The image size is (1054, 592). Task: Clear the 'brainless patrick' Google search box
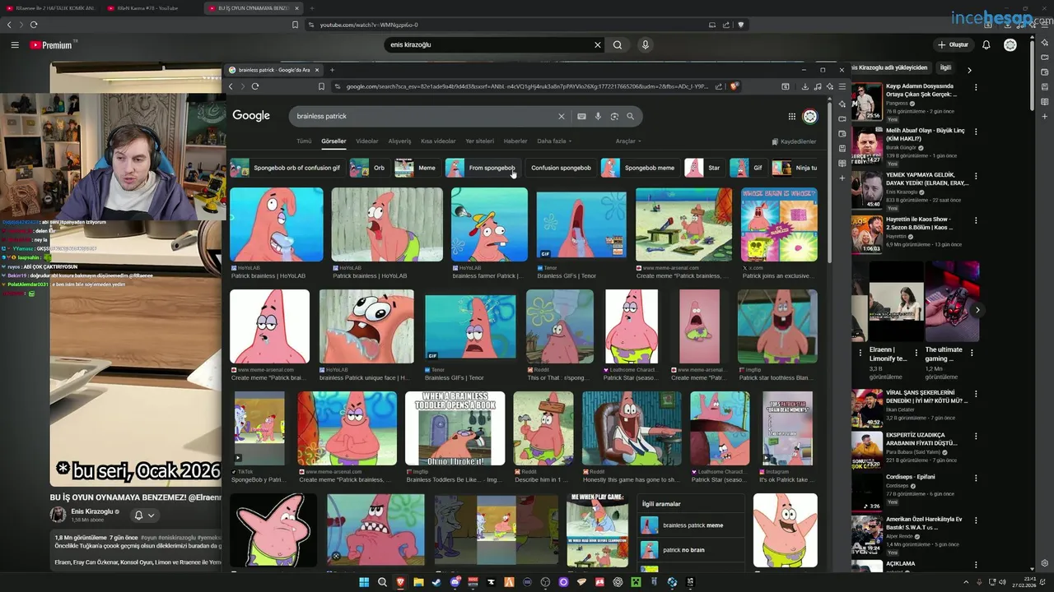point(562,116)
